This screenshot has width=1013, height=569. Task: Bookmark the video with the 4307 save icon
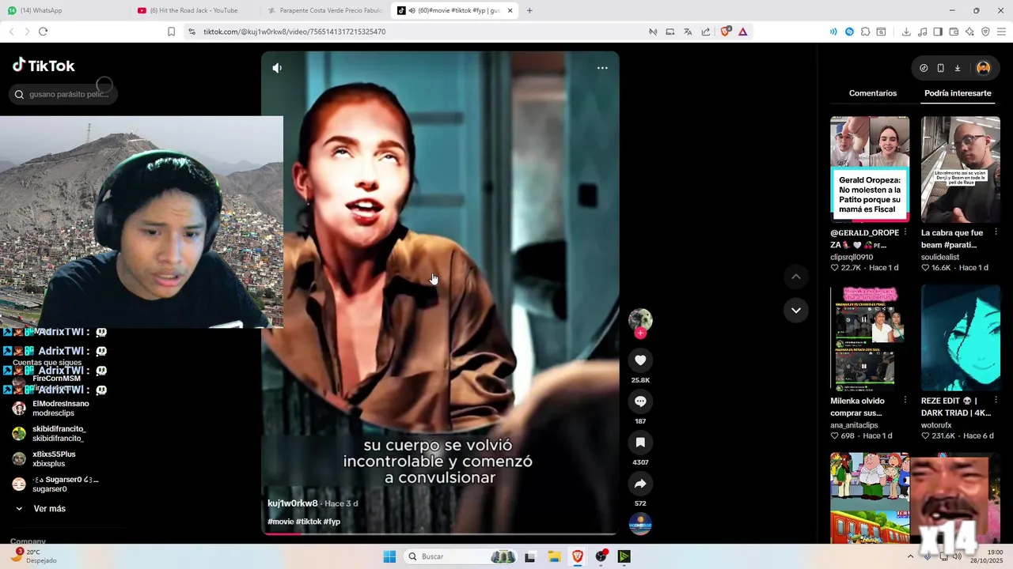[x=640, y=443]
